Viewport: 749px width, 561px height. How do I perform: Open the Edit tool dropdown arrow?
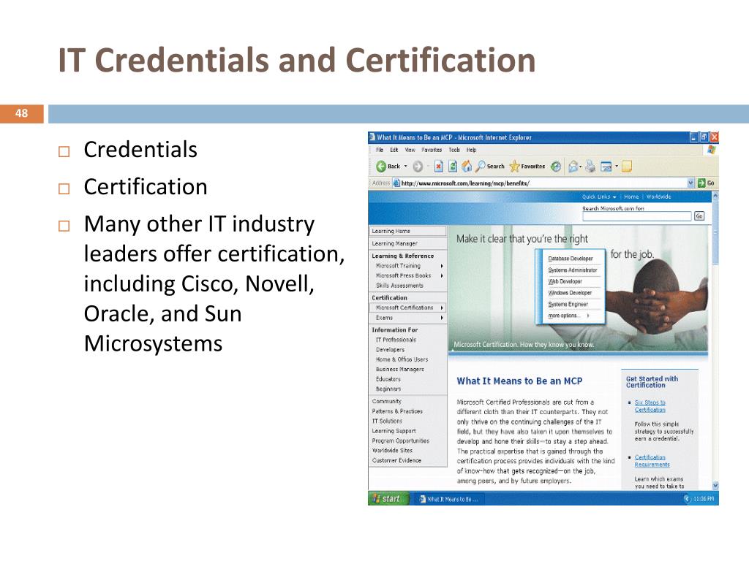616,166
